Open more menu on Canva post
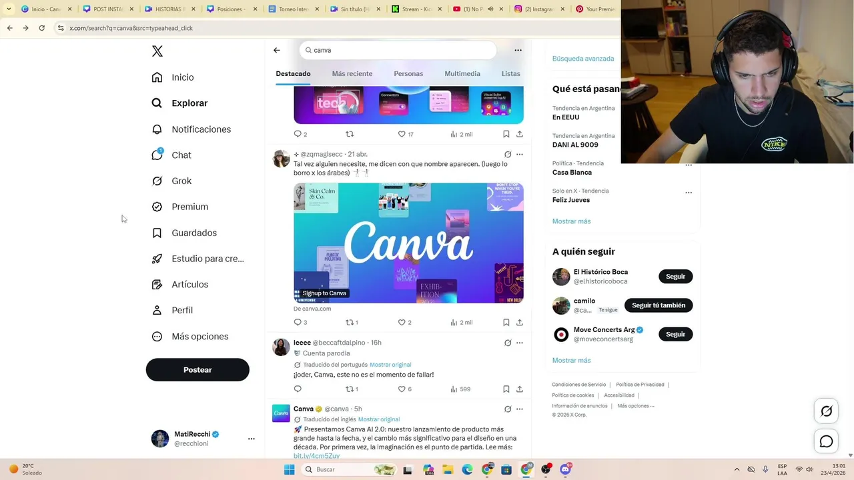The image size is (854, 480). tap(520, 409)
